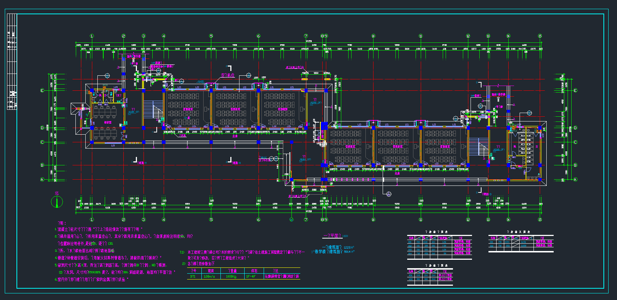Select axis bubble 1 in the top row
The image size is (617, 300).
(x=92, y=36)
